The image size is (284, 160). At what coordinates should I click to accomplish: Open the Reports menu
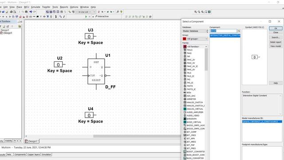pyautogui.click(x=64, y=7)
